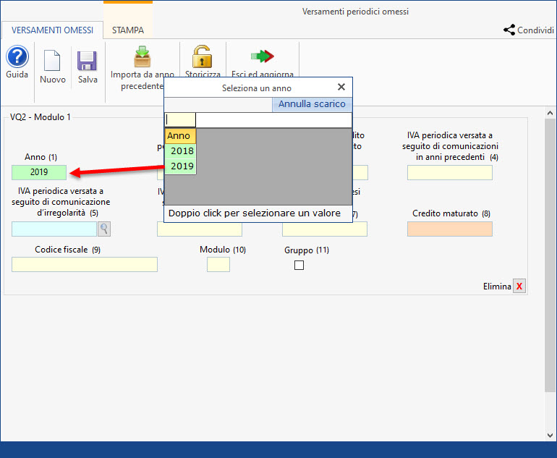Screen dimensions: 557x458
Task: Switch to the STAMPA tab
Action: 127,30
